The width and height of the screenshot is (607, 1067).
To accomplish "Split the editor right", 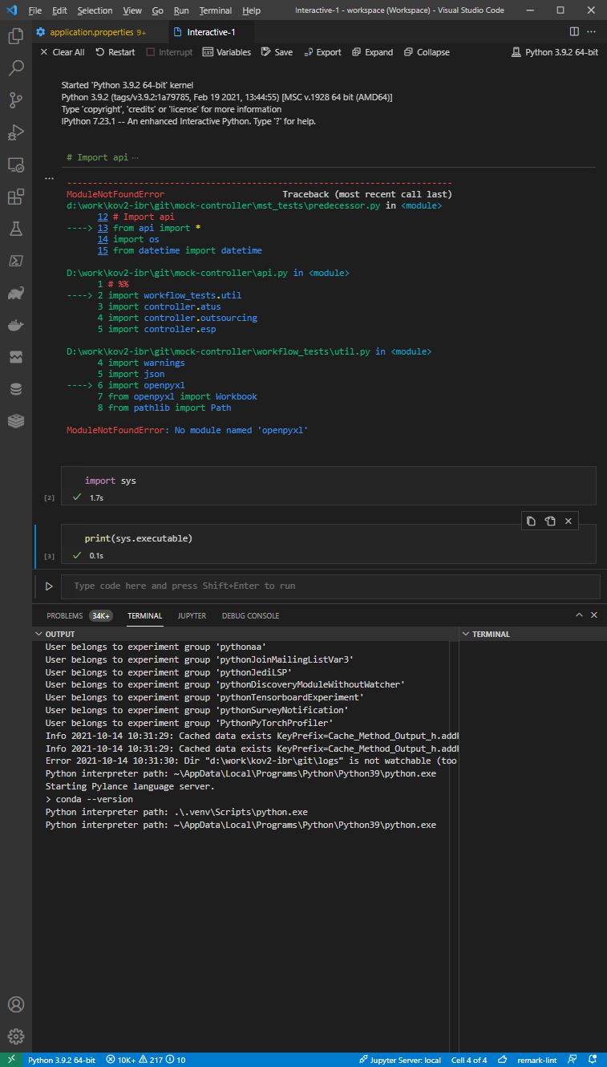I will 574,32.
